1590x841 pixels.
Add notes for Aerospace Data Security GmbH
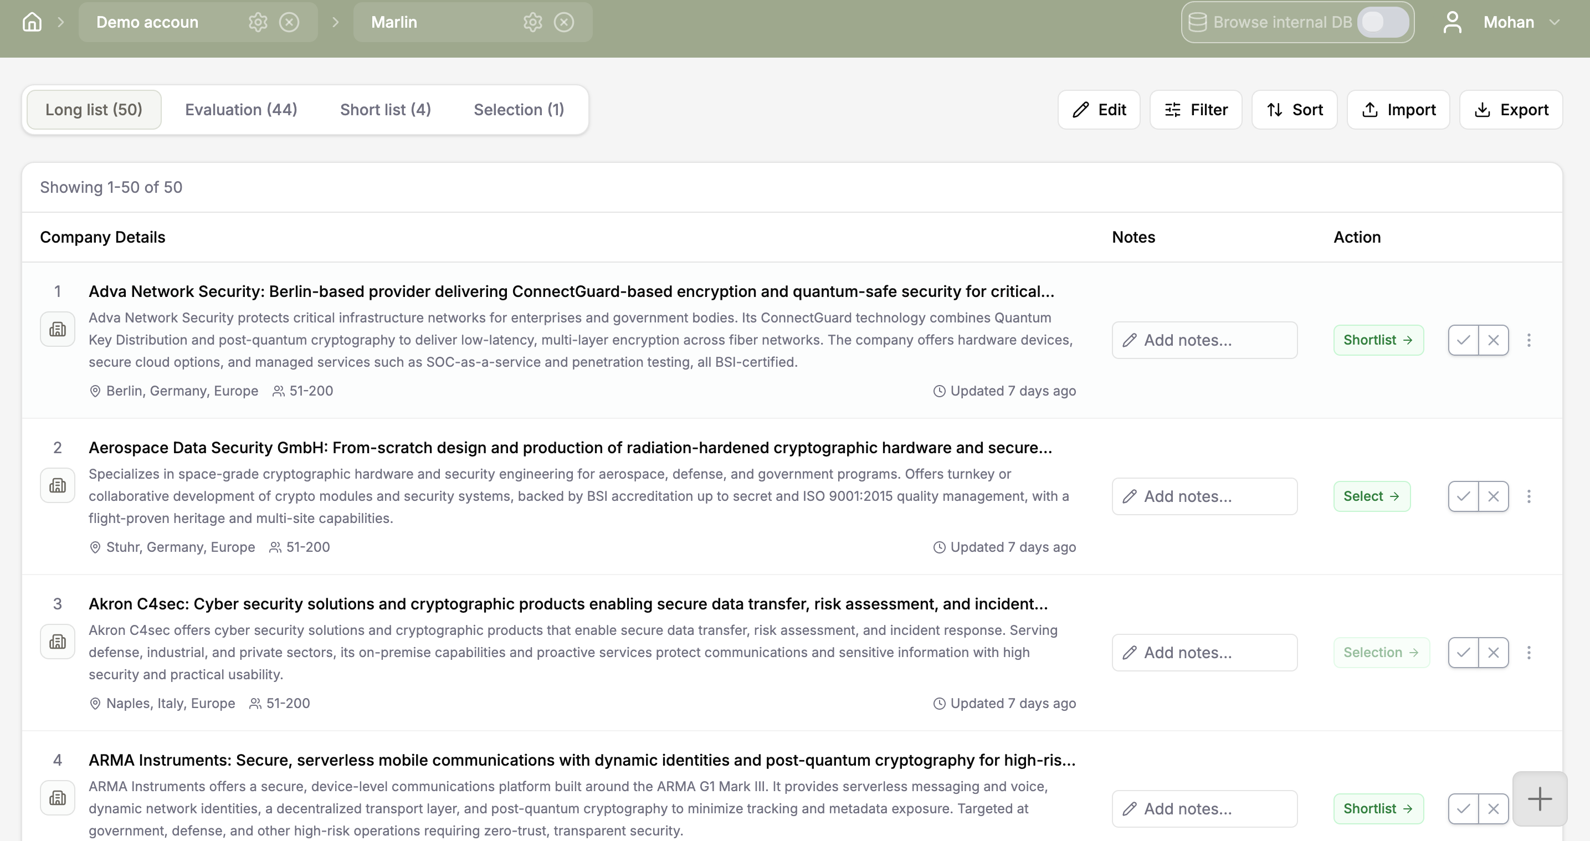click(1204, 496)
